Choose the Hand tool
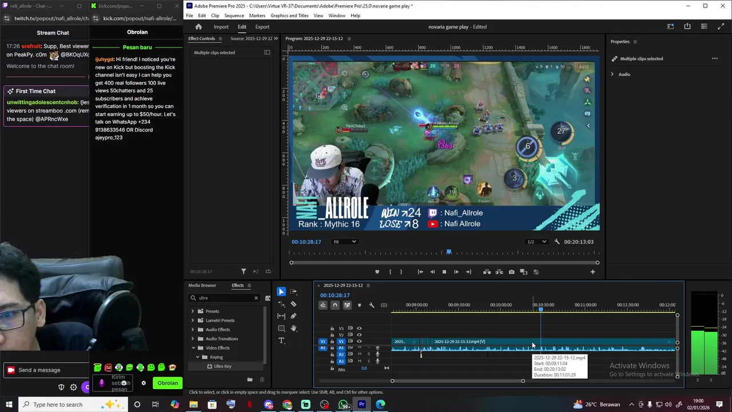This screenshot has height=412, width=732. [294, 328]
